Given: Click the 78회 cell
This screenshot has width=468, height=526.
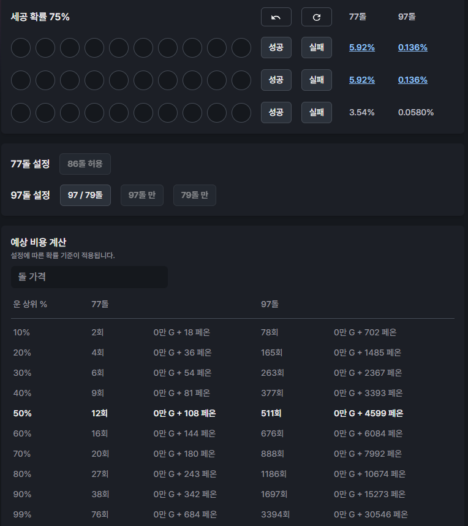Looking at the screenshot, I should point(270,332).
